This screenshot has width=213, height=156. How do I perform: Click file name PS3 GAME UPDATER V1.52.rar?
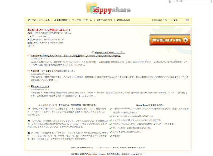click(54, 33)
